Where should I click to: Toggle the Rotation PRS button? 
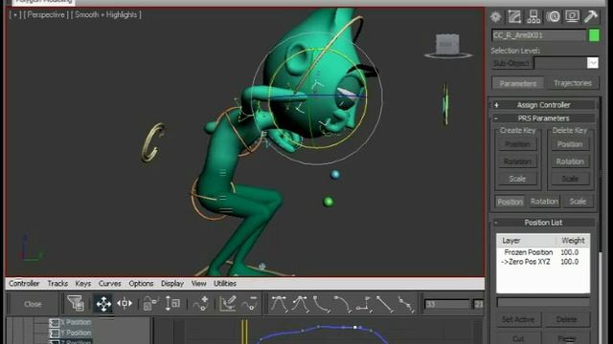(x=544, y=202)
